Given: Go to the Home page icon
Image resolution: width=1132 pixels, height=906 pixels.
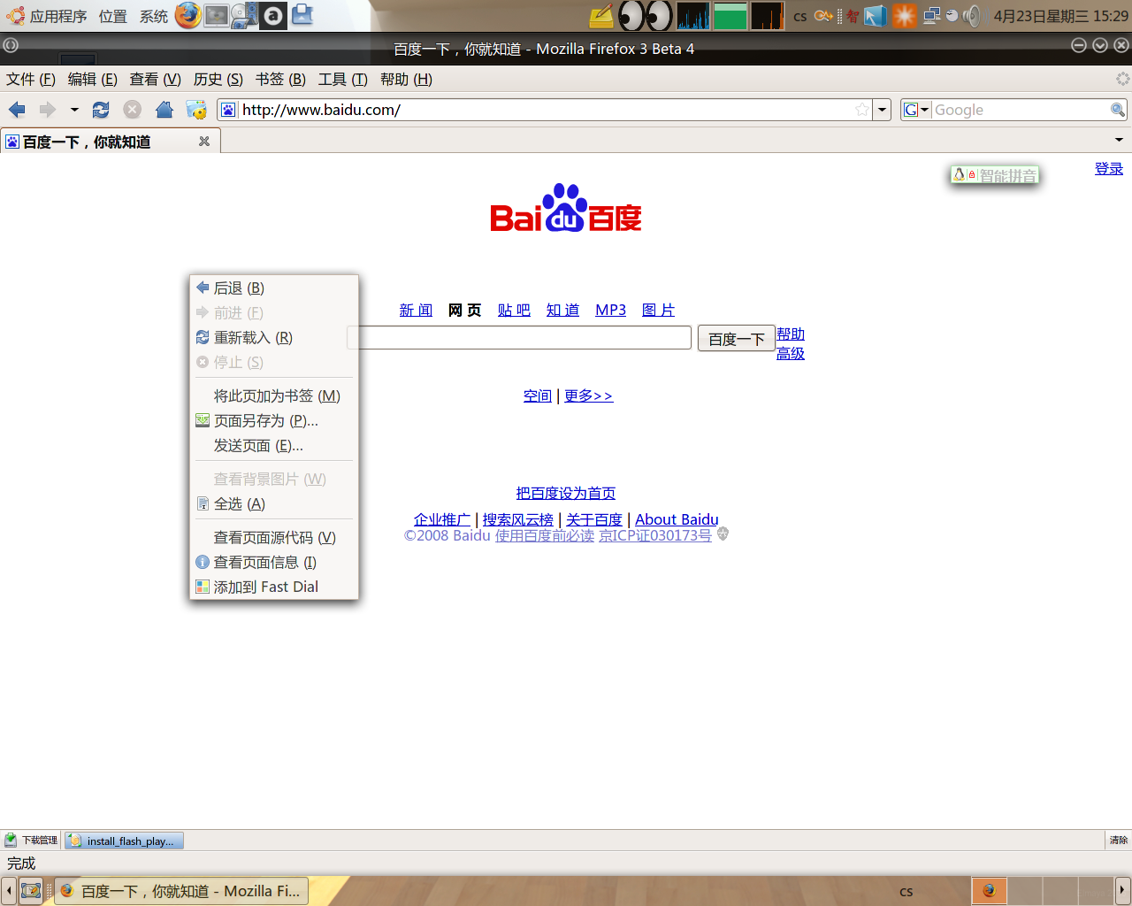Looking at the screenshot, I should [164, 110].
